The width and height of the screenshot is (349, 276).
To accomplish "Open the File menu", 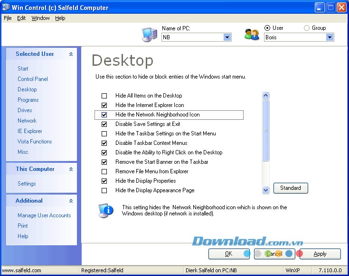I will click(x=8, y=18).
